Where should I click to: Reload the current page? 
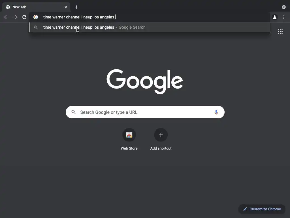point(24,17)
